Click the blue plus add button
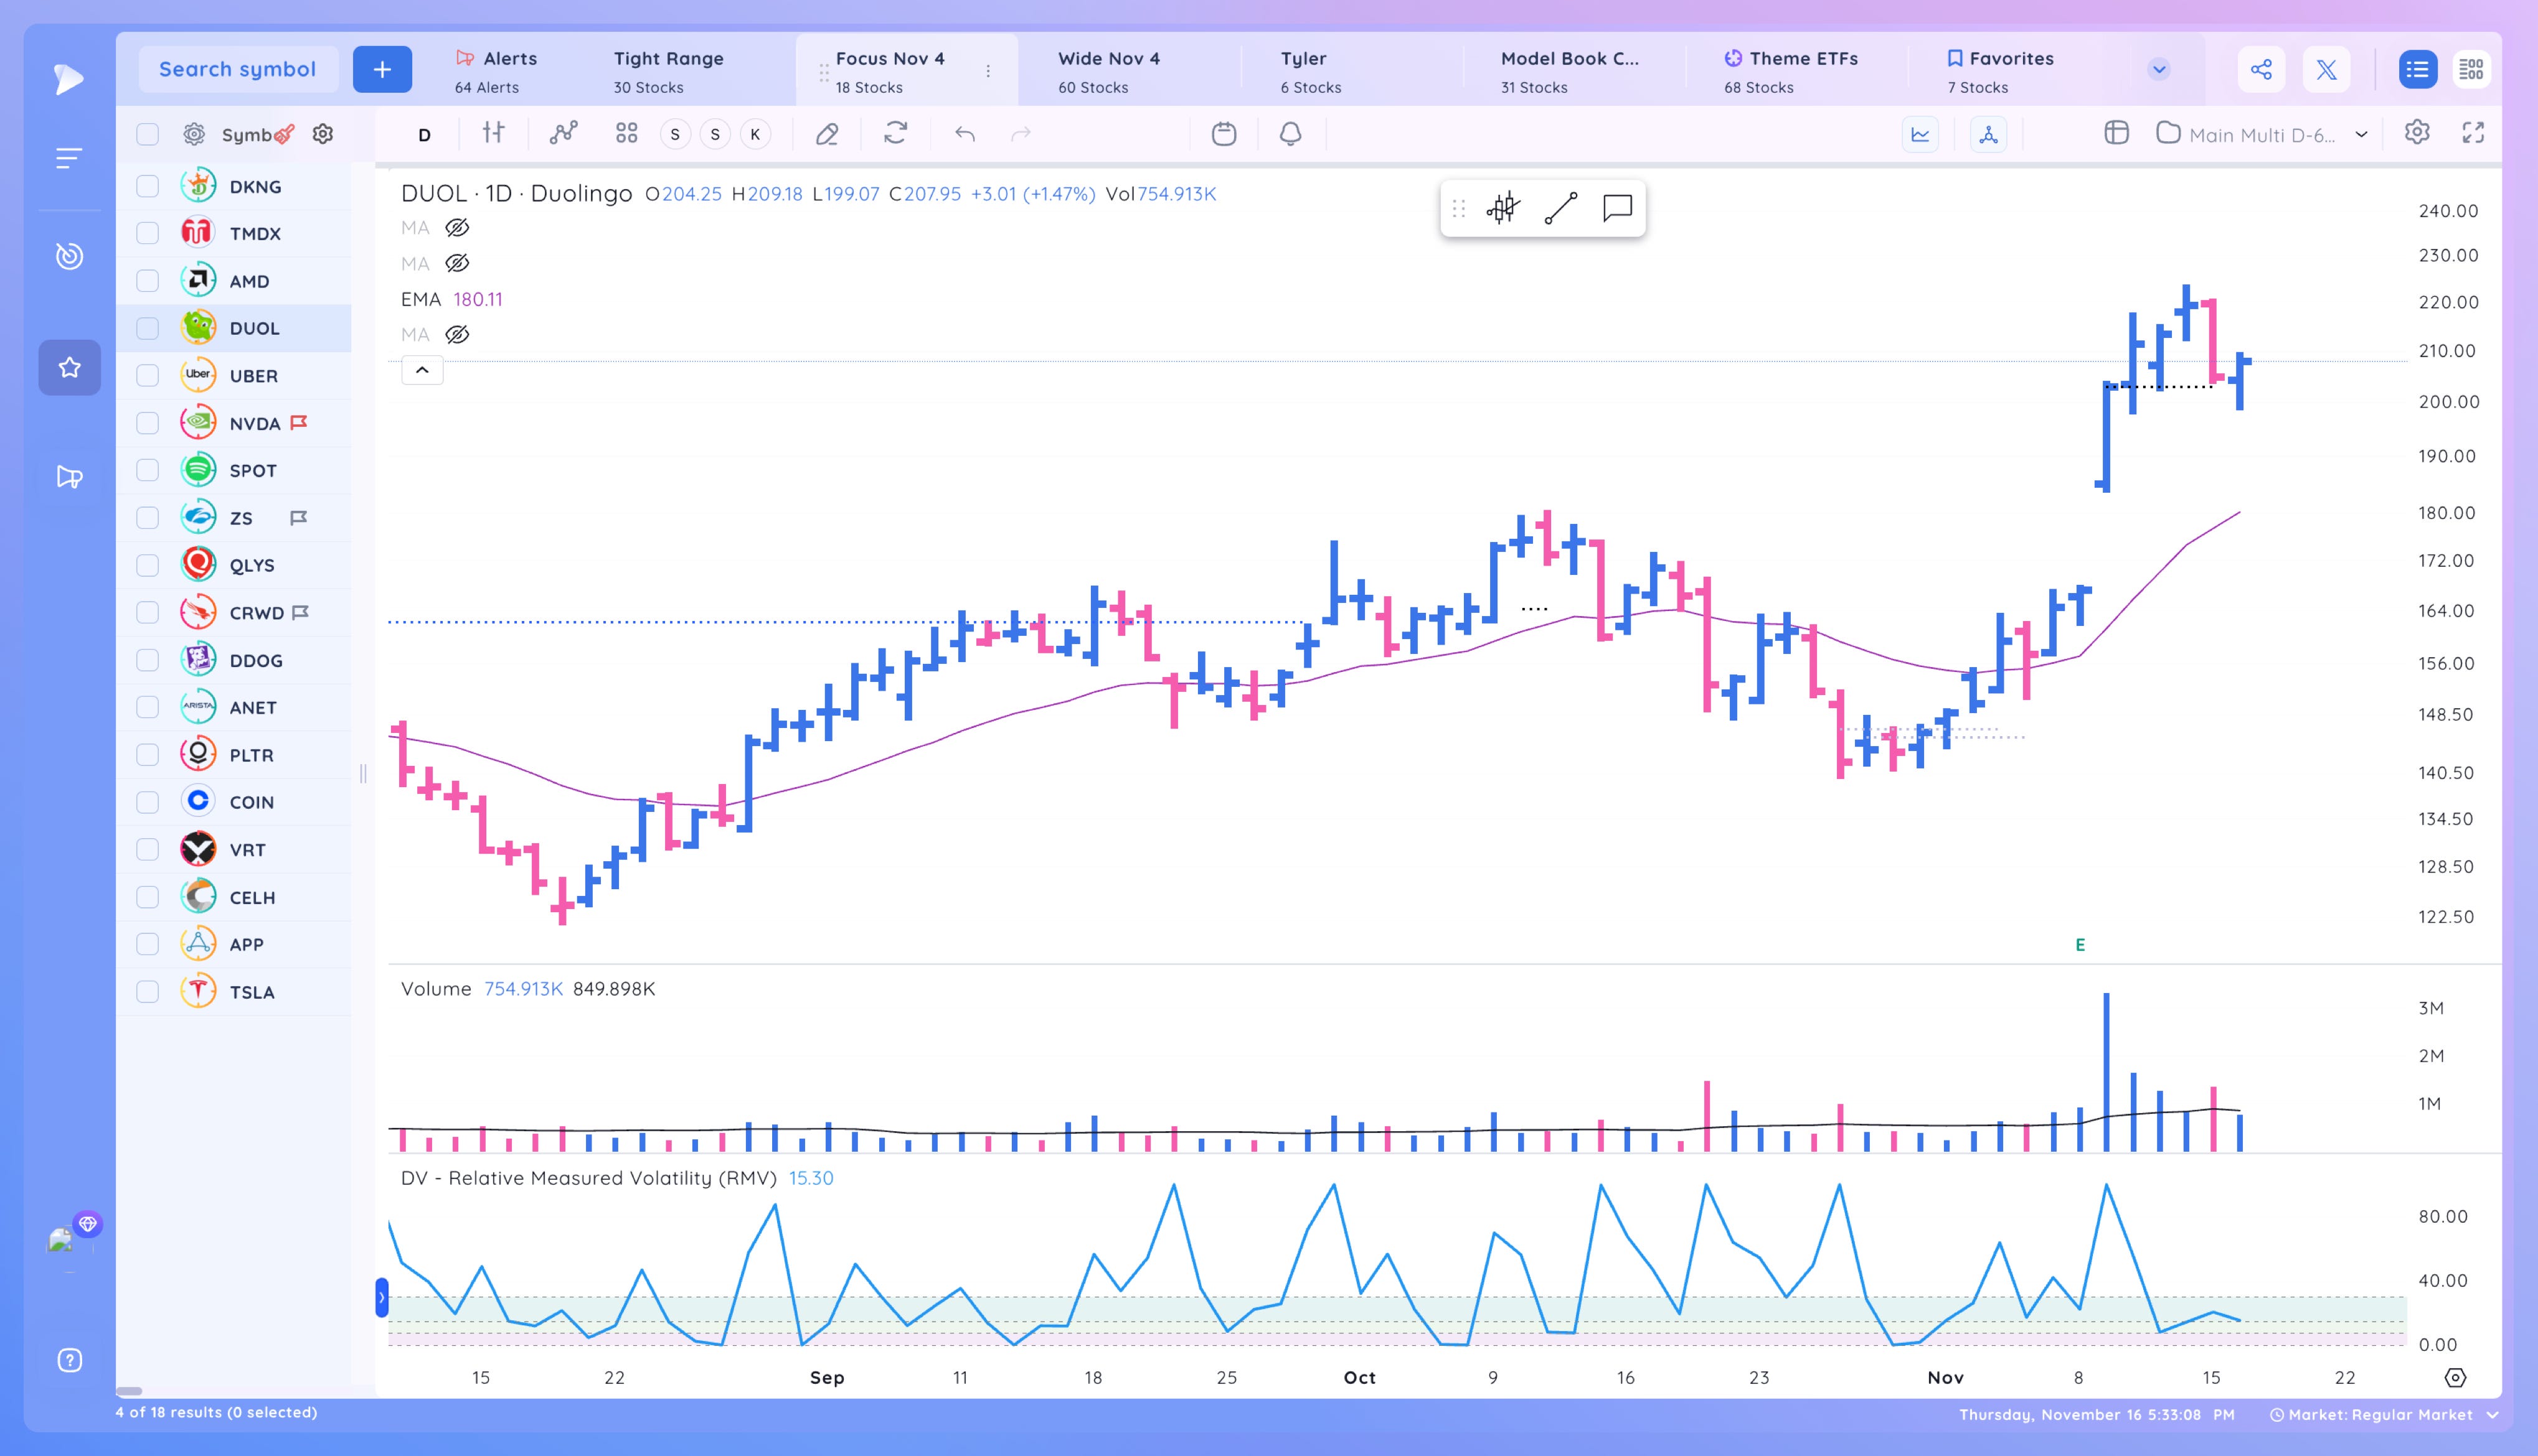2538x1456 pixels. tap(382, 69)
